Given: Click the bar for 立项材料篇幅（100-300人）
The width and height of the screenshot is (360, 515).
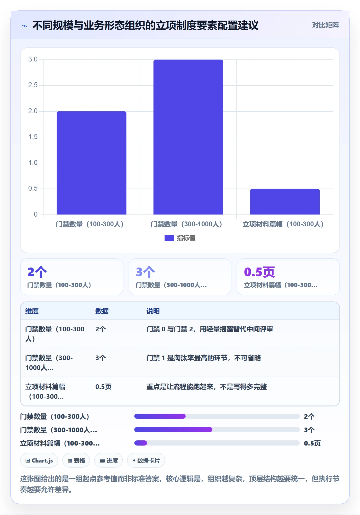Looking at the screenshot, I should point(285,202).
